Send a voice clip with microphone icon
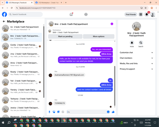Image resolution: width=159 pixels, height=127 pixels. pyautogui.click(x=49, y=112)
